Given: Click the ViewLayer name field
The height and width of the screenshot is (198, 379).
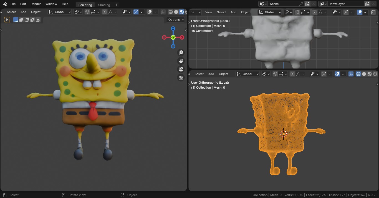Looking at the screenshot, I should [346, 4].
